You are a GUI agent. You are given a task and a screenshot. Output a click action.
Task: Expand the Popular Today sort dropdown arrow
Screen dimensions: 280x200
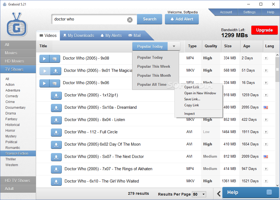click(x=174, y=46)
